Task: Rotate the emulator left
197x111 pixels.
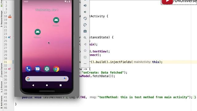Action: point(85,18)
